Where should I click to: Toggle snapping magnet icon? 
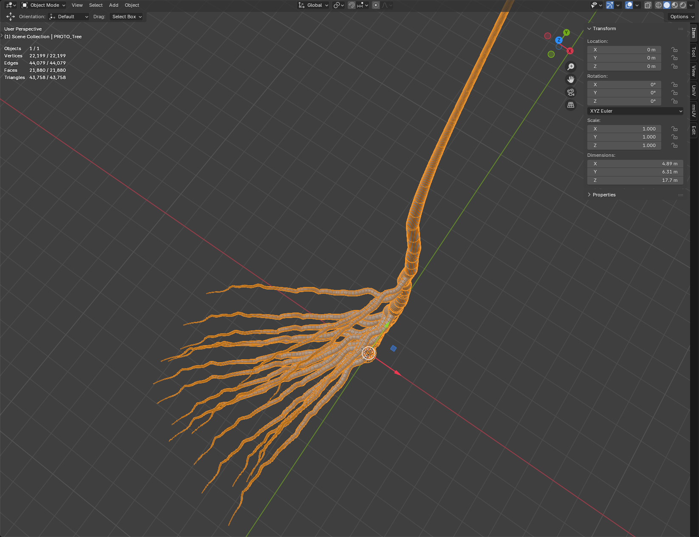(x=352, y=5)
